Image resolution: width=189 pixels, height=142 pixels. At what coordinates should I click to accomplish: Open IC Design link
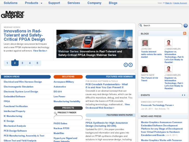click(9, 121)
